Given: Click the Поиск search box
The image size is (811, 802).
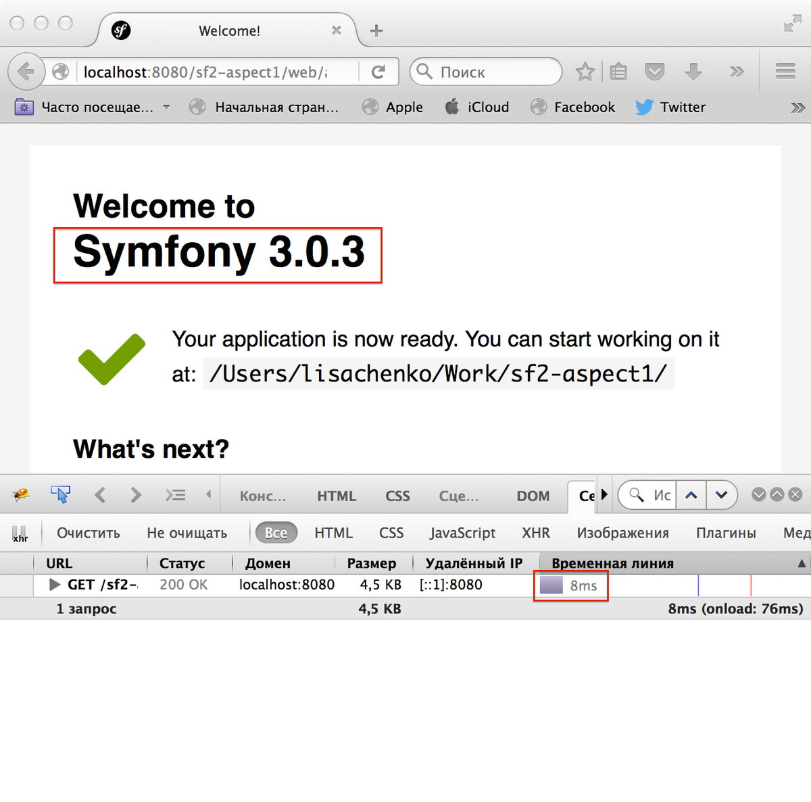Looking at the screenshot, I should [486, 72].
